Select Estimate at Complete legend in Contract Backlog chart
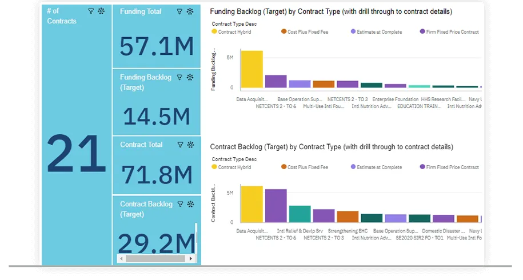The width and height of the screenshot is (523, 280). (x=376, y=167)
